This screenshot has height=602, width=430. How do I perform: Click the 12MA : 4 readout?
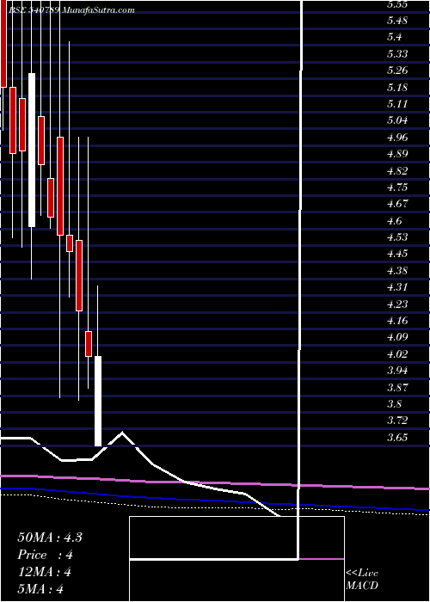coord(45,572)
